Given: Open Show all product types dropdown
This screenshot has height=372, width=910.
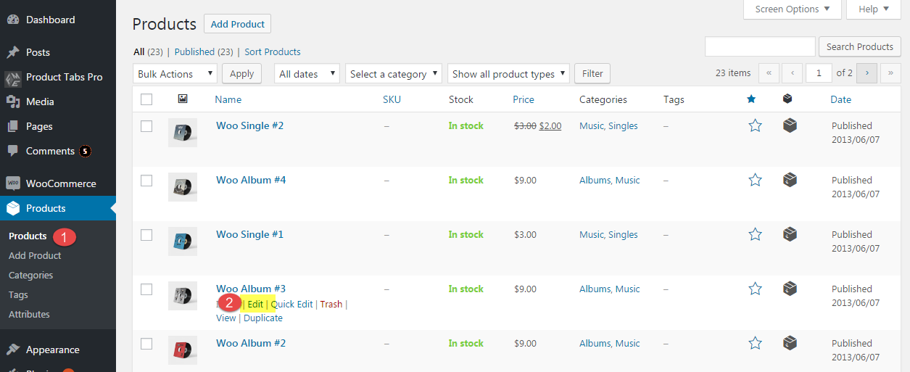Looking at the screenshot, I should (508, 74).
